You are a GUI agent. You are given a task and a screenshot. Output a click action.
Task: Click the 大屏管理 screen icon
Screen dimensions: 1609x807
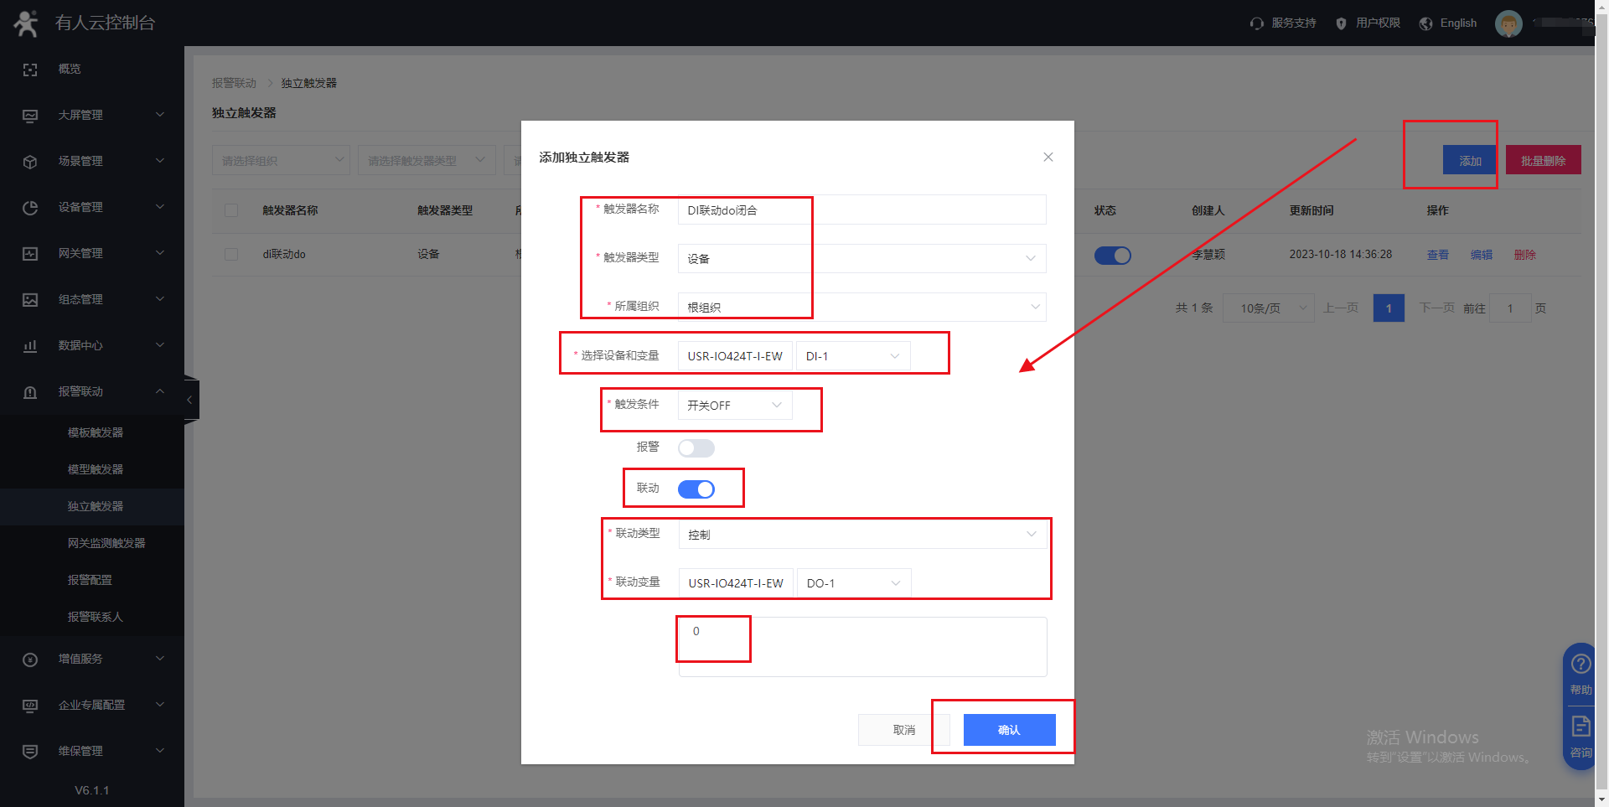tap(30, 116)
